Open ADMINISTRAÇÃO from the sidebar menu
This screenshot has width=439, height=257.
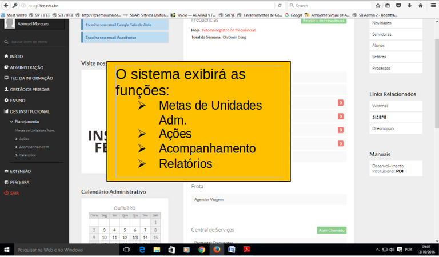tap(26, 67)
